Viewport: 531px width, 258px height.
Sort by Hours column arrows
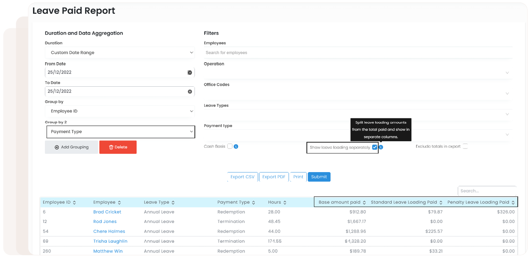(285, 203)
